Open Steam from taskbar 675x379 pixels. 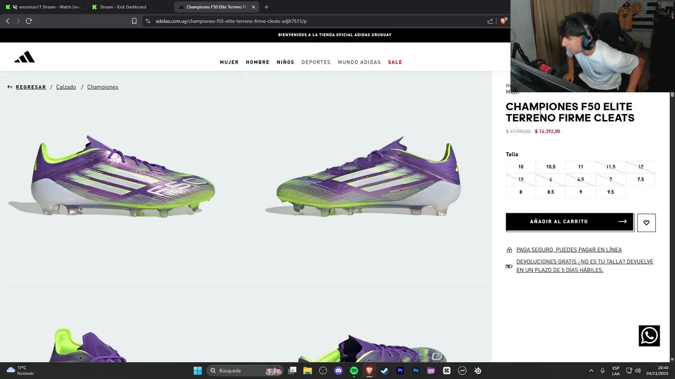pos(384,371)
